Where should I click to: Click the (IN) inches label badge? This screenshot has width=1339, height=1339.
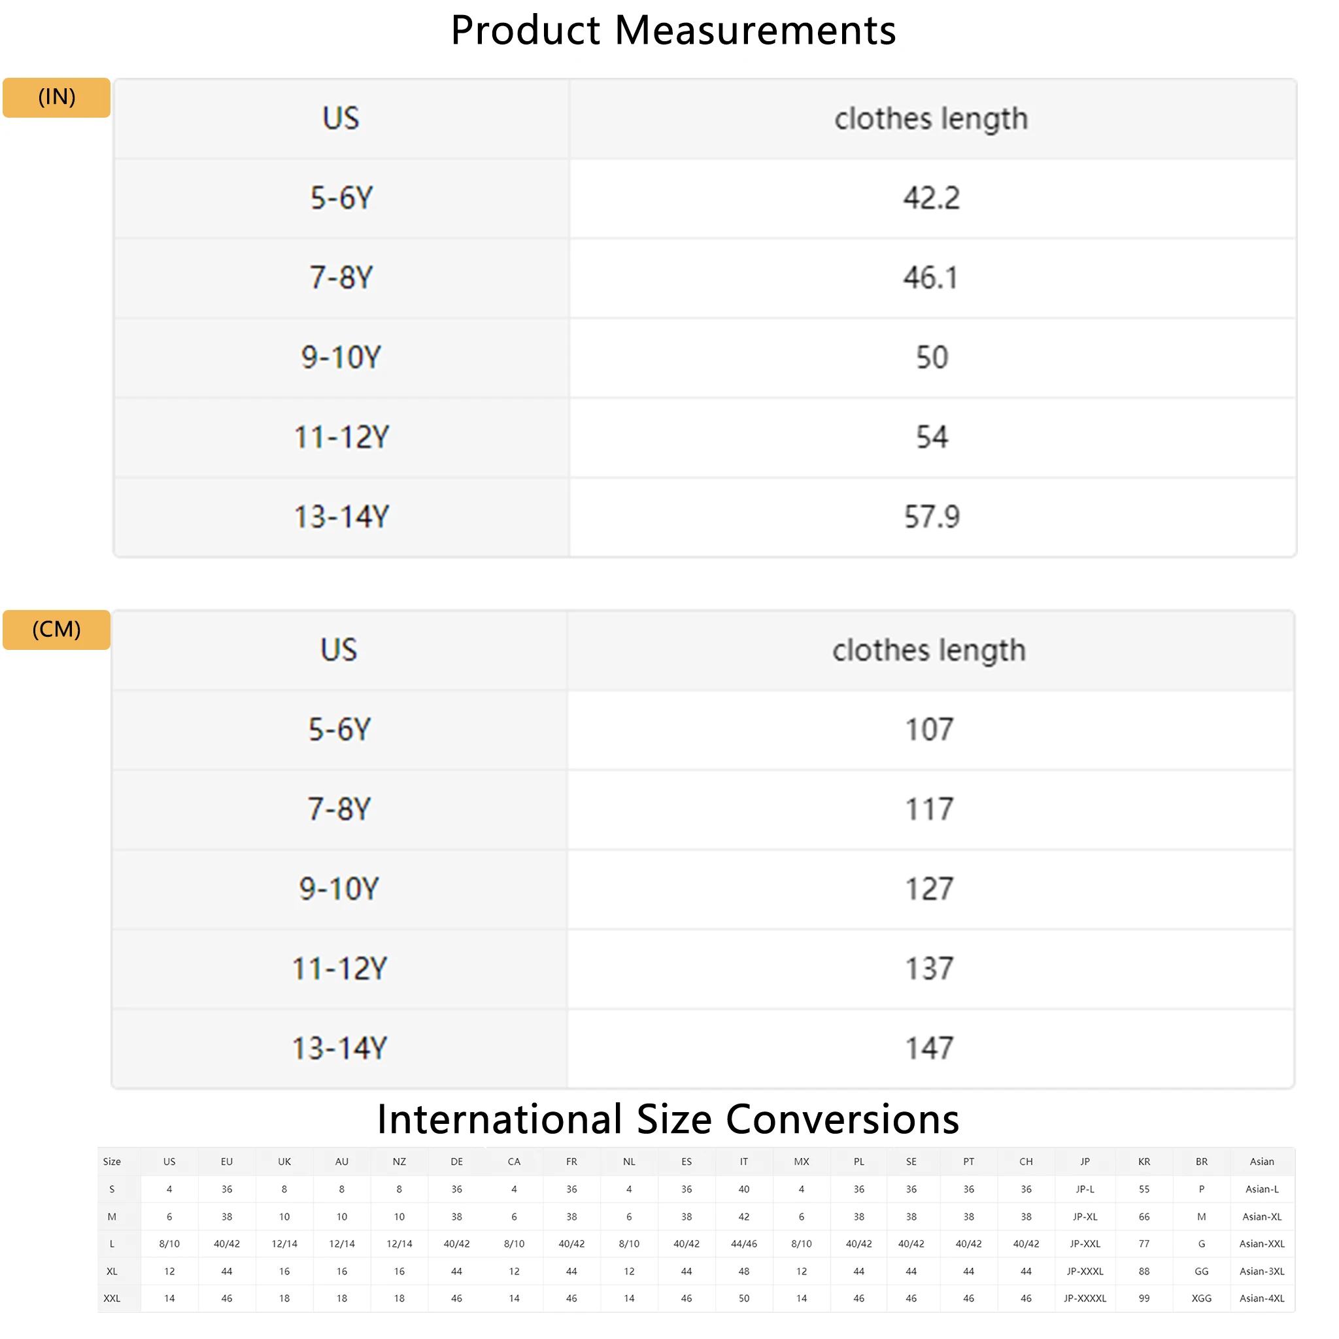click(56, 97)
